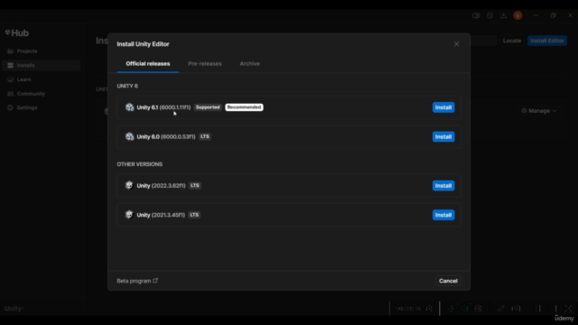Click the recorder timer clock icon
The height and width of the screenshot is (325, 578).
pyautogui.click(x=429, y=309)
